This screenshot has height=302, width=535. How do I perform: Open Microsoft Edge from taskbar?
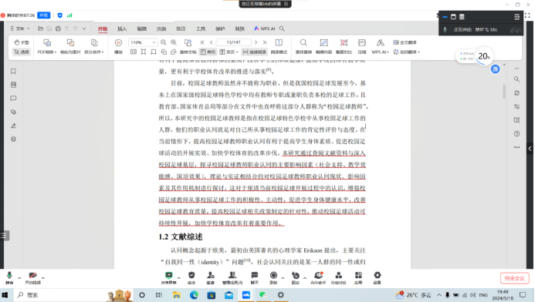tap(194, 295)
